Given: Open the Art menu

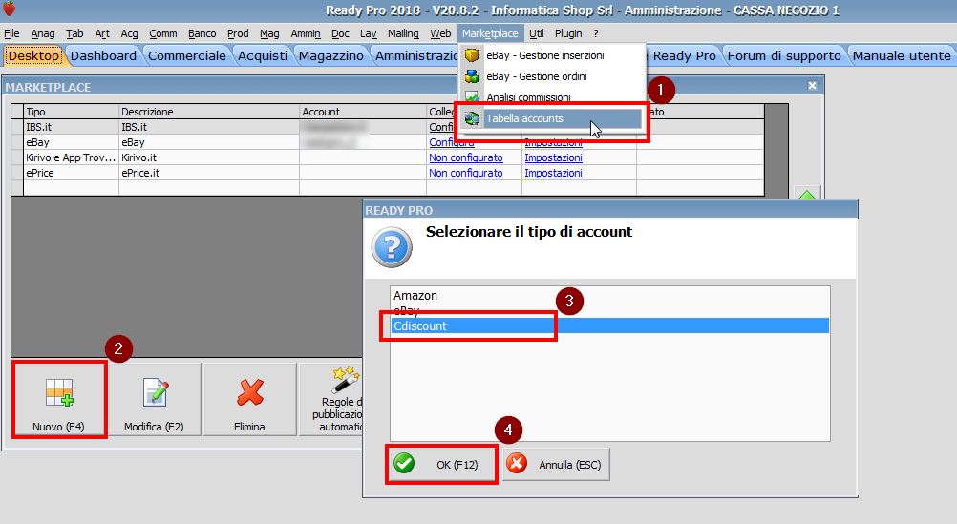Looking at the screenshot, I should point(102,33).
